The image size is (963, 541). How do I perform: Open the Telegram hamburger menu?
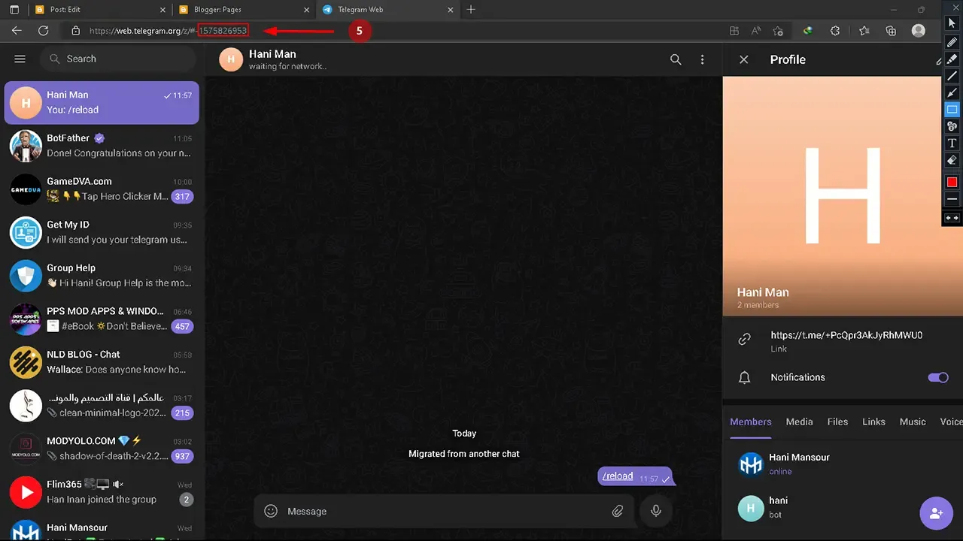[x=20, y=59]
